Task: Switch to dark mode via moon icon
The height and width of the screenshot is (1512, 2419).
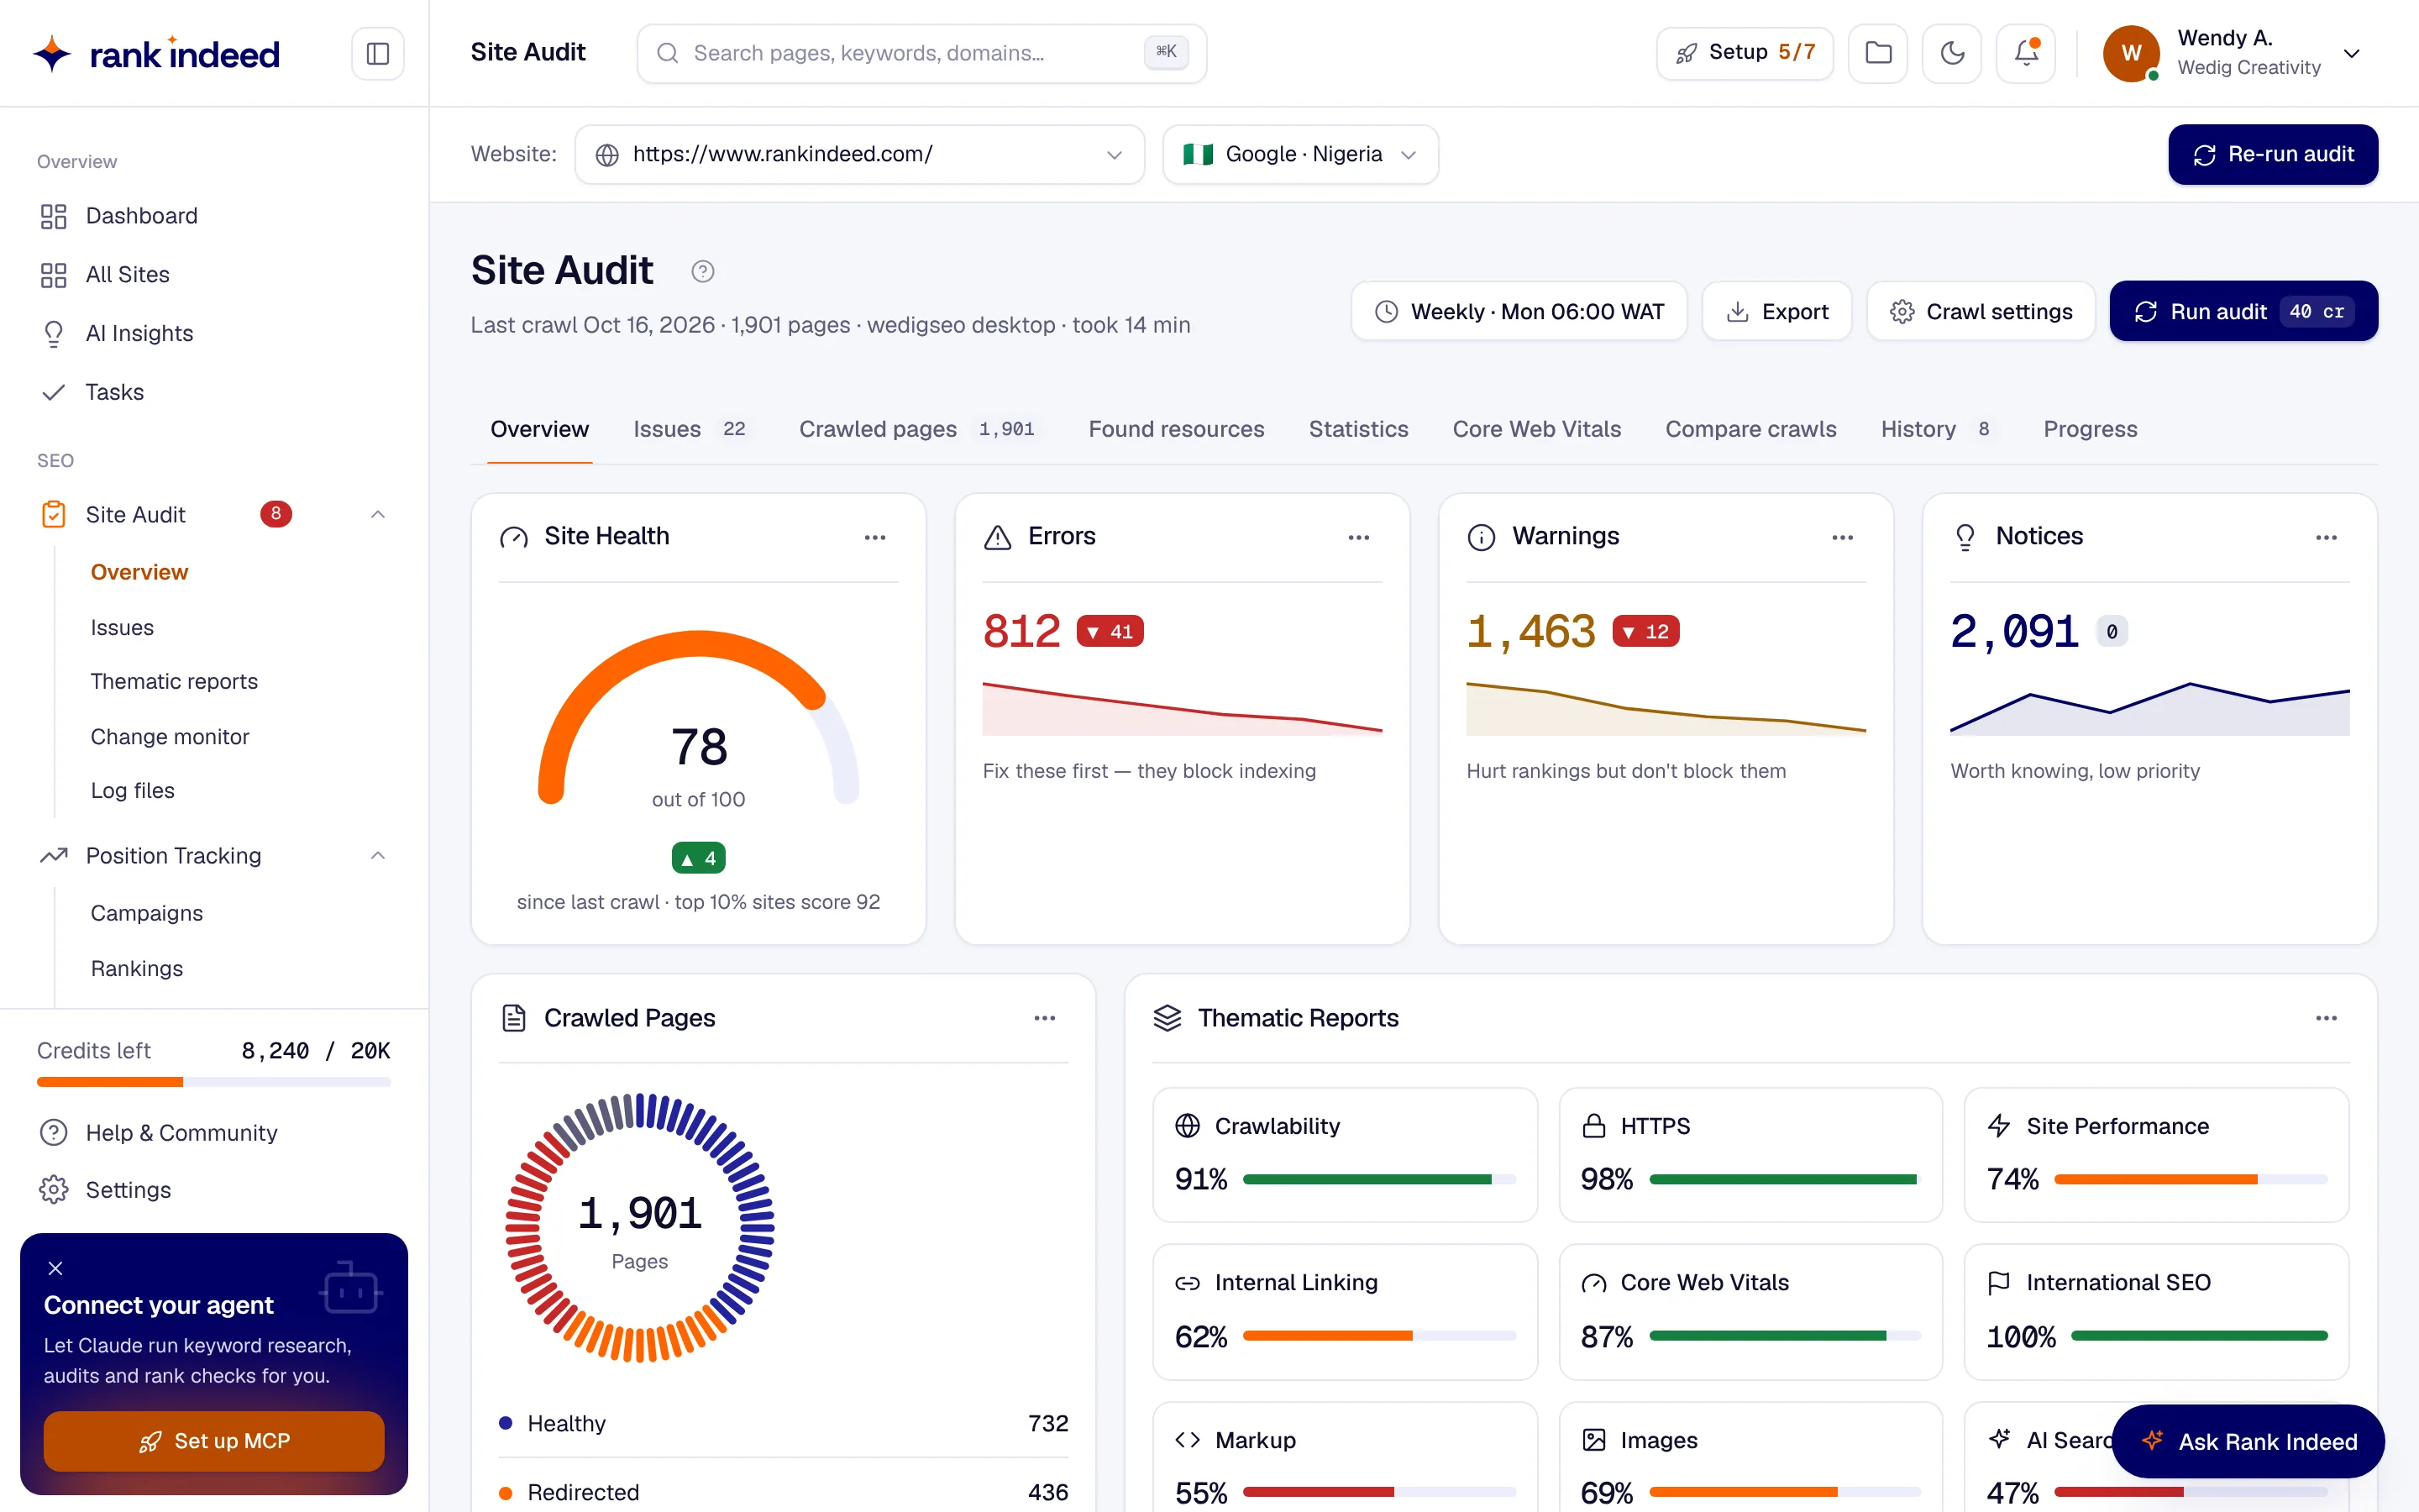Action: click(x=1952, y=53)
